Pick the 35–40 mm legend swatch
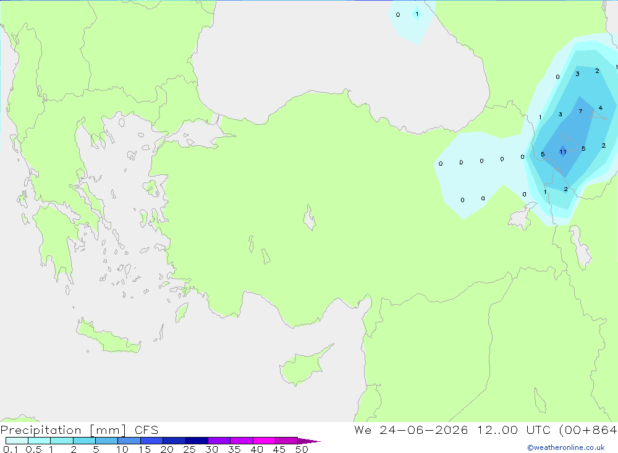 [x=242, y=441]
